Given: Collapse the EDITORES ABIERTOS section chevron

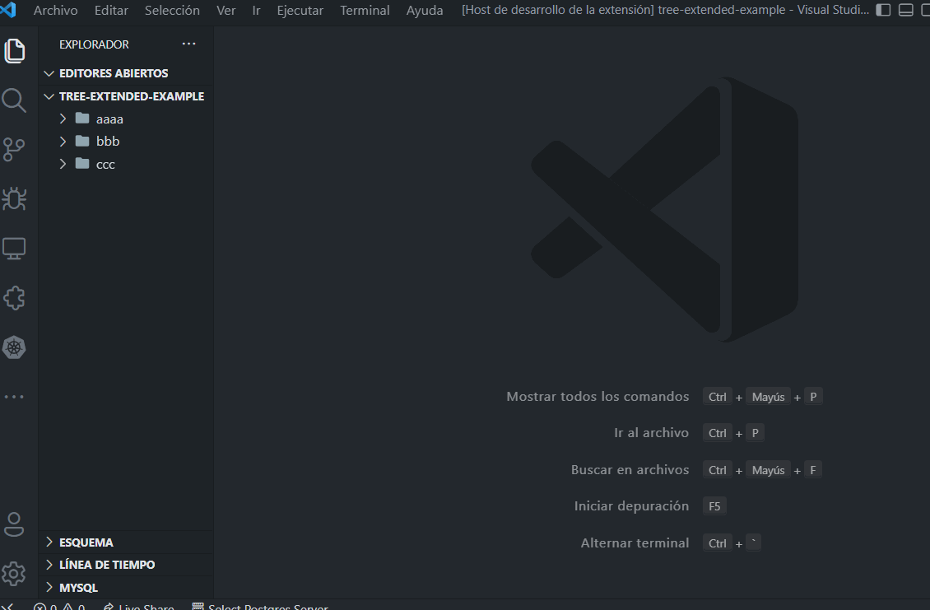Looking at the screenshot, I should tap(49, 73).
